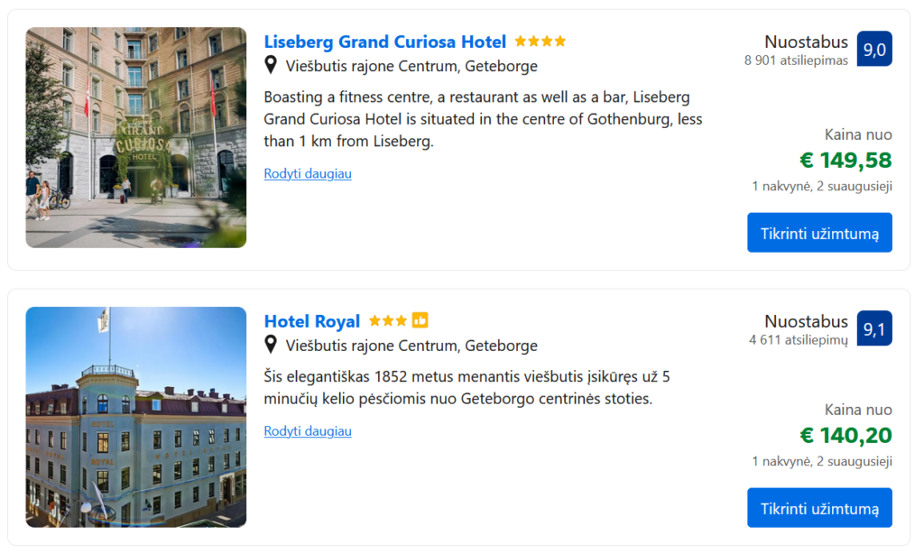Click the 9,0 review score badge
924x554 pixels.
point(873,49)
